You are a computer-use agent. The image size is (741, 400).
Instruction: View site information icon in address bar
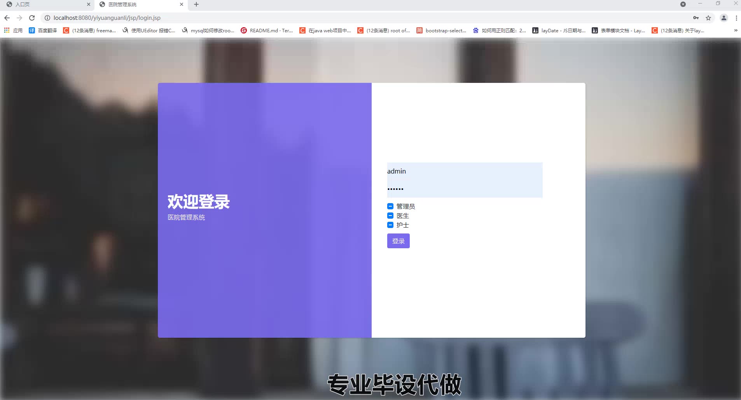tap(47, 18)
